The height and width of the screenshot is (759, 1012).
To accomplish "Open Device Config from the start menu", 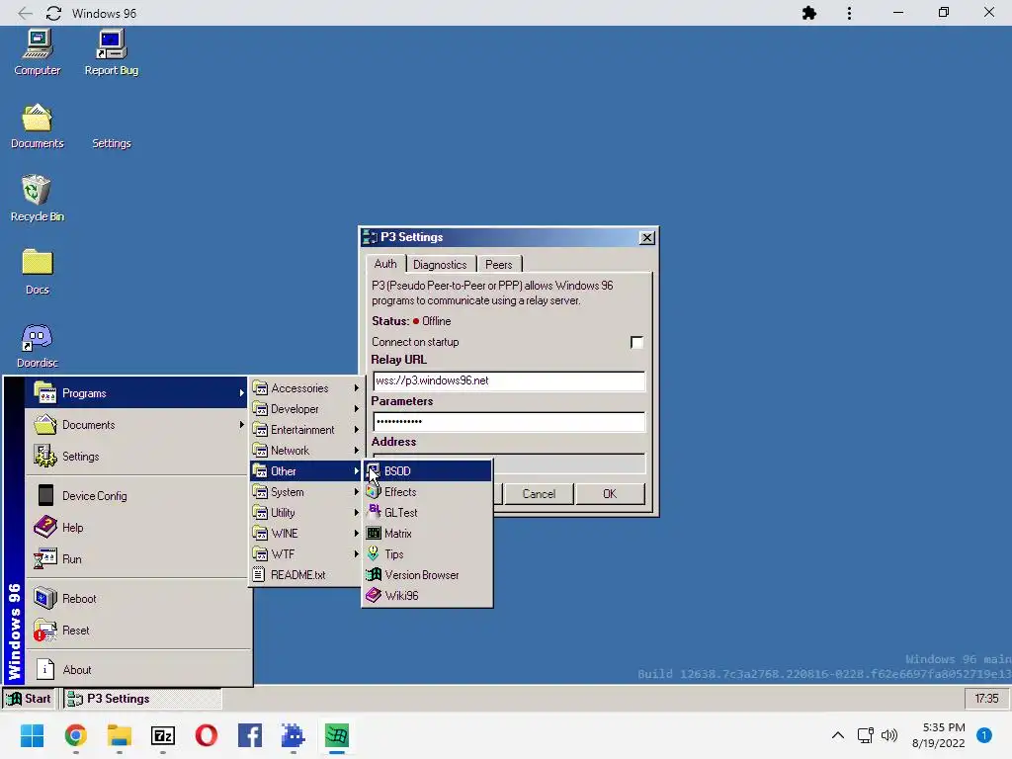I will tap(136, 496).
